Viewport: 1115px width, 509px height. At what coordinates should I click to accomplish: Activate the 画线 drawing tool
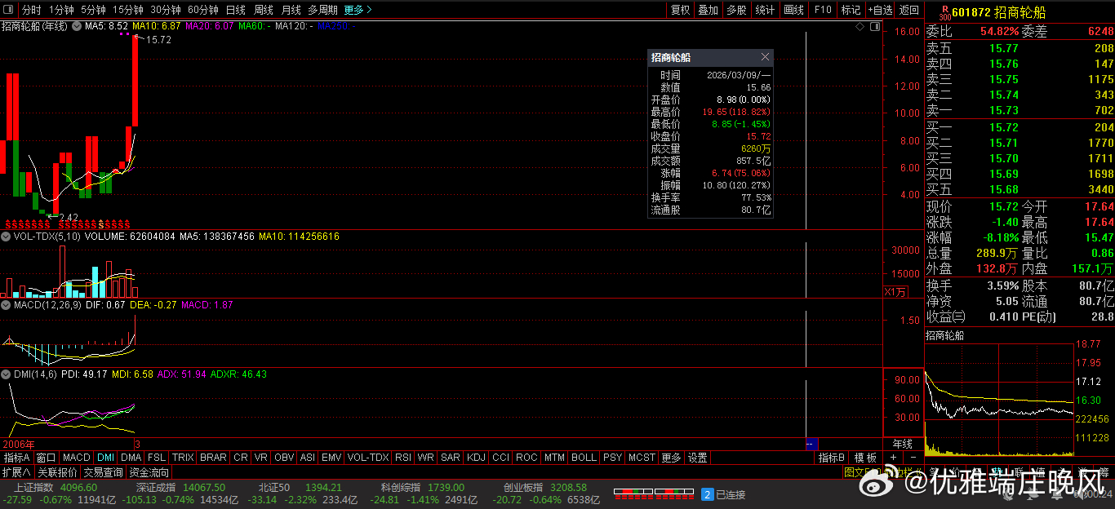click(x=793, y=10)
